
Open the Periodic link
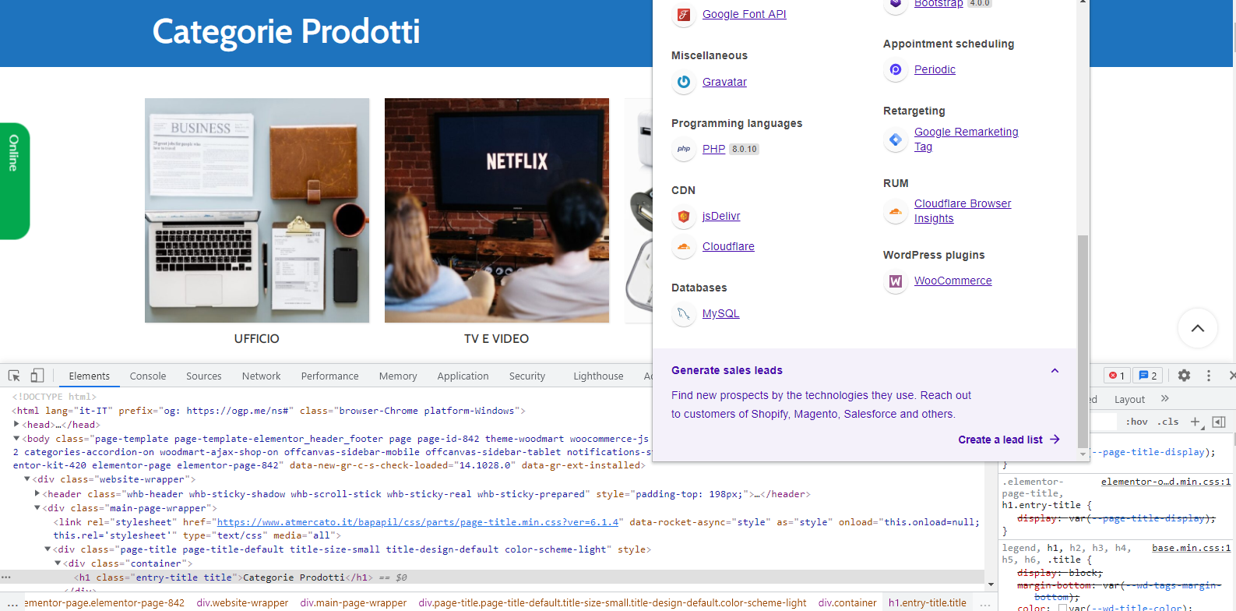pyautogui.click(x=935, y=69)
